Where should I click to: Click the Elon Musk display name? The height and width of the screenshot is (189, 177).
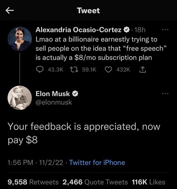(x=53, y=94)
